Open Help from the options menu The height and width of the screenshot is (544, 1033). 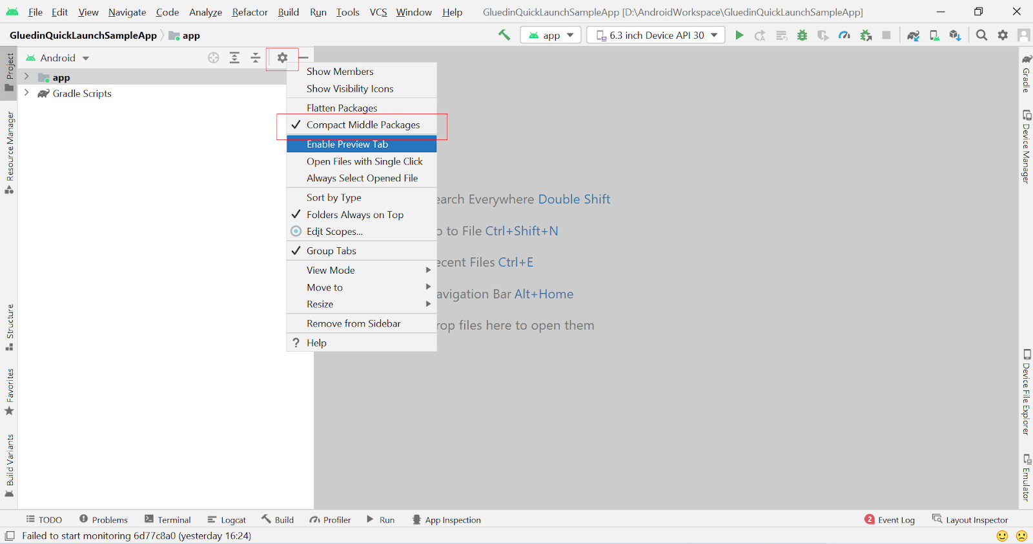[x=362, y=343]
